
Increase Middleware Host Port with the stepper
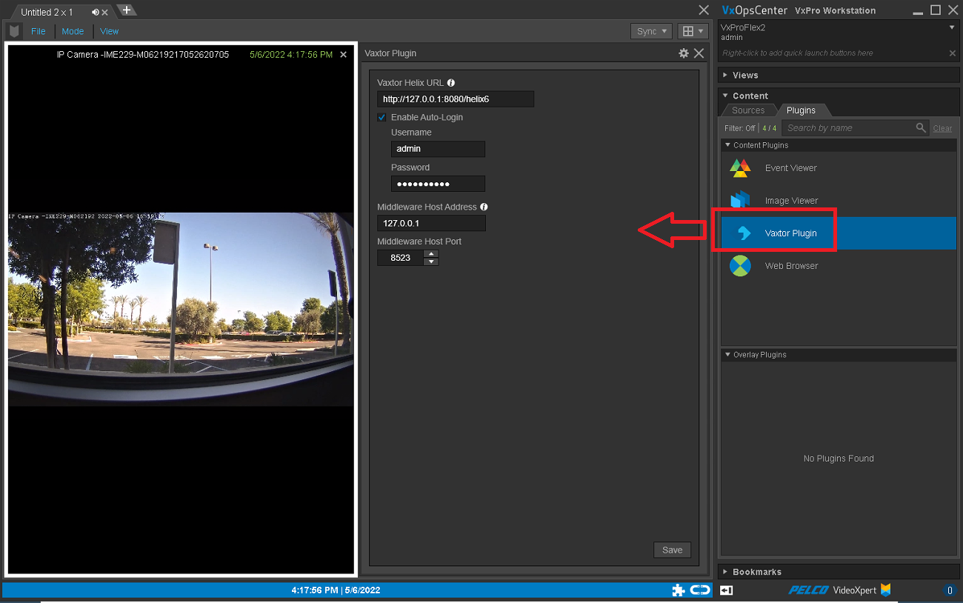(431, 254)
